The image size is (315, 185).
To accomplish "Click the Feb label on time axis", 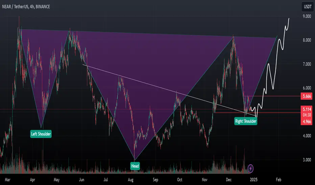I will [278, 180].
